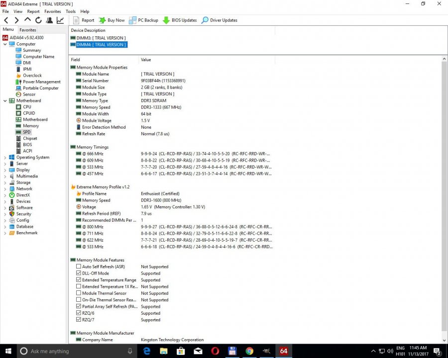The image size is (448, 358).
Task: Click the scrollbar down arrow
Action: (x=444, y=340)
